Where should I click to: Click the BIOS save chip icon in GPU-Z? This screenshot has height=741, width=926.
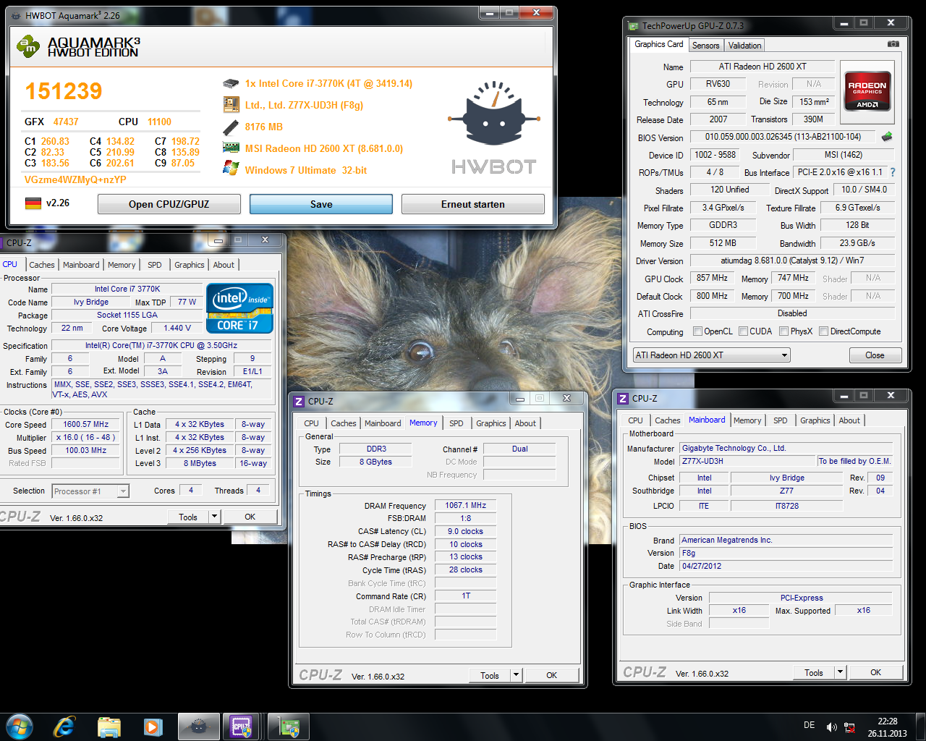tap(887, 136)
